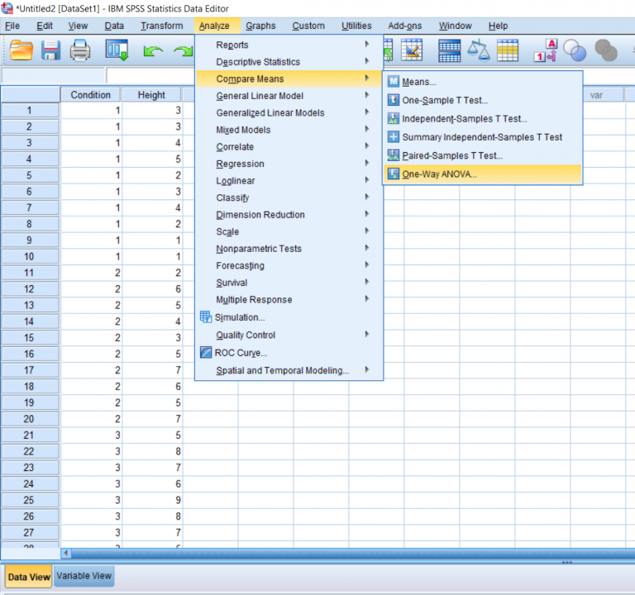Click the Weight Cases scale icon
635x595 pixels.
tap(479, 50)
